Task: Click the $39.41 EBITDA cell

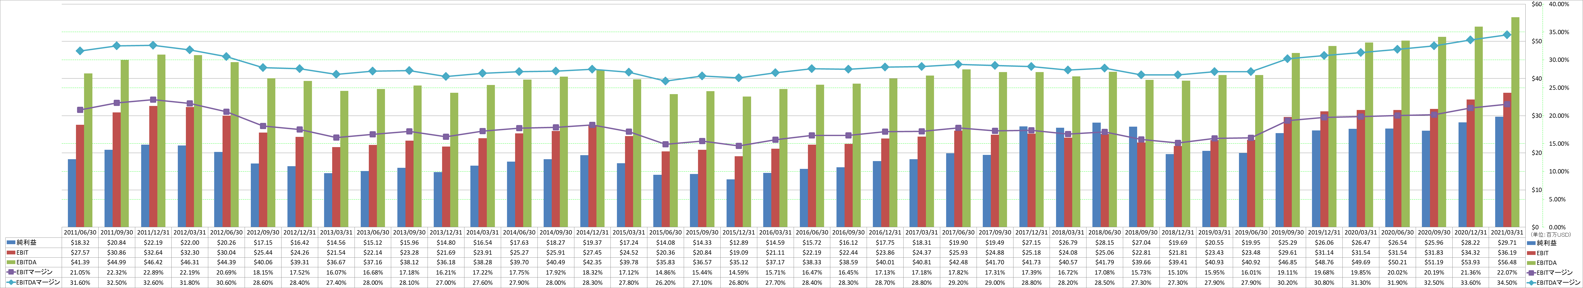Action: tap(1178, 262)
